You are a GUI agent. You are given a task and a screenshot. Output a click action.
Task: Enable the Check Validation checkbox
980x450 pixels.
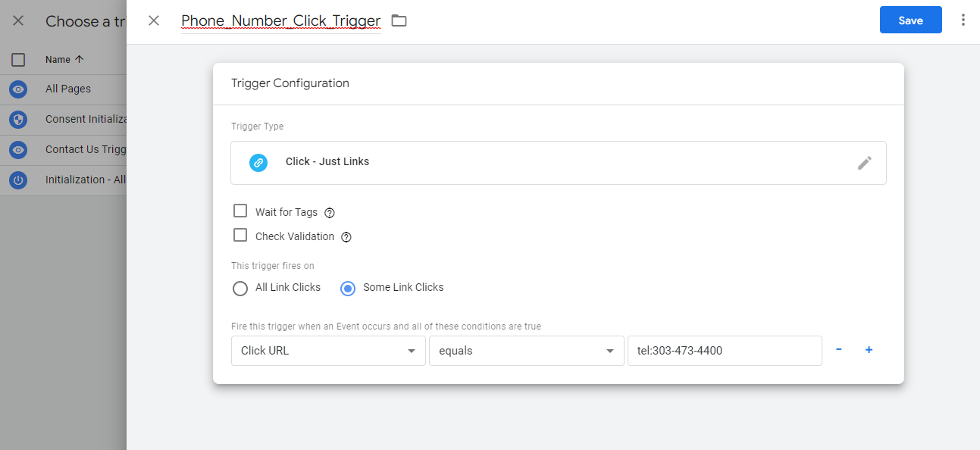(x=240, y=236)
